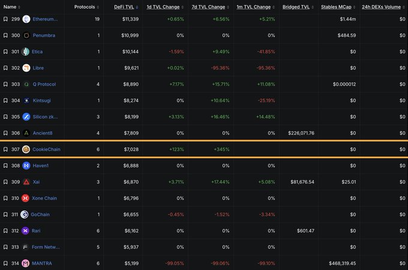Click Ancient8 bridged TVL $226,071.76
Viewport: 408px width, 270px height.
(301, 133)
